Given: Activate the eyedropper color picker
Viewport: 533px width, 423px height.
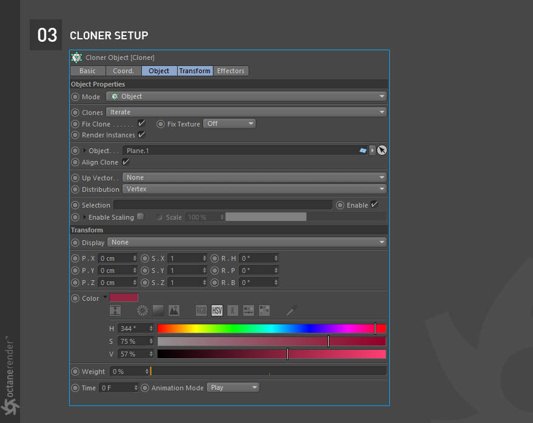Looking at the screenshot, I should (291, 310).
